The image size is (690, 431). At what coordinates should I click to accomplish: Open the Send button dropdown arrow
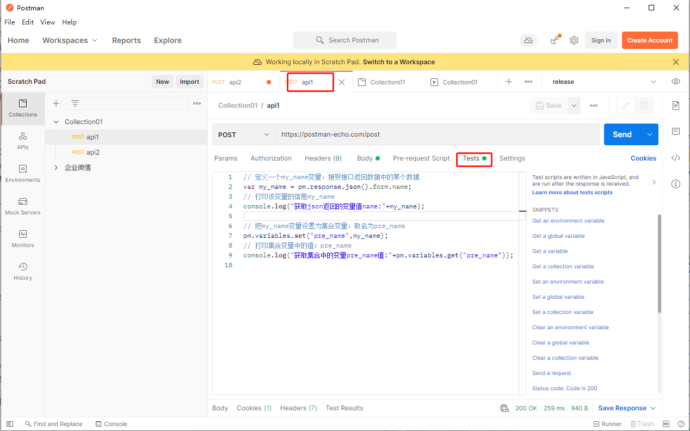click(x=649, y=134)
